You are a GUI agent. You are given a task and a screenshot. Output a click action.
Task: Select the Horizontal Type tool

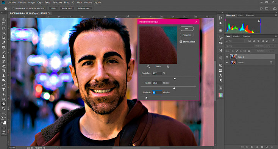[x=3, y=90]
